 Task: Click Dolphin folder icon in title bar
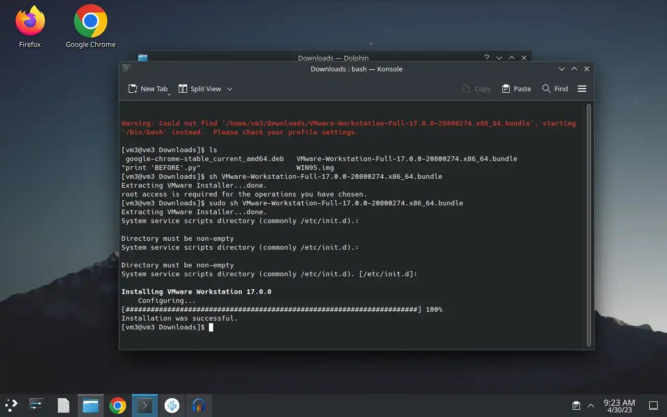pos(143,58)
